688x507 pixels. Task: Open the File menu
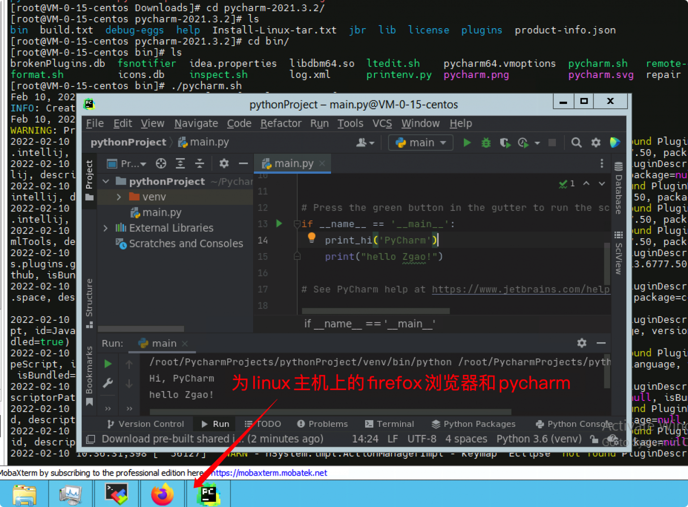click(x=95, y=123)
